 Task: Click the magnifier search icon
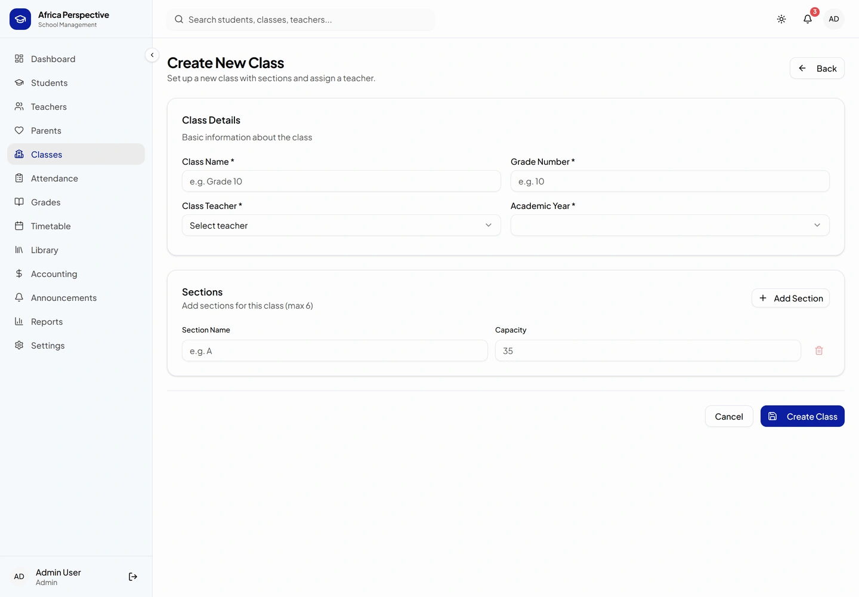click(179, 19)
